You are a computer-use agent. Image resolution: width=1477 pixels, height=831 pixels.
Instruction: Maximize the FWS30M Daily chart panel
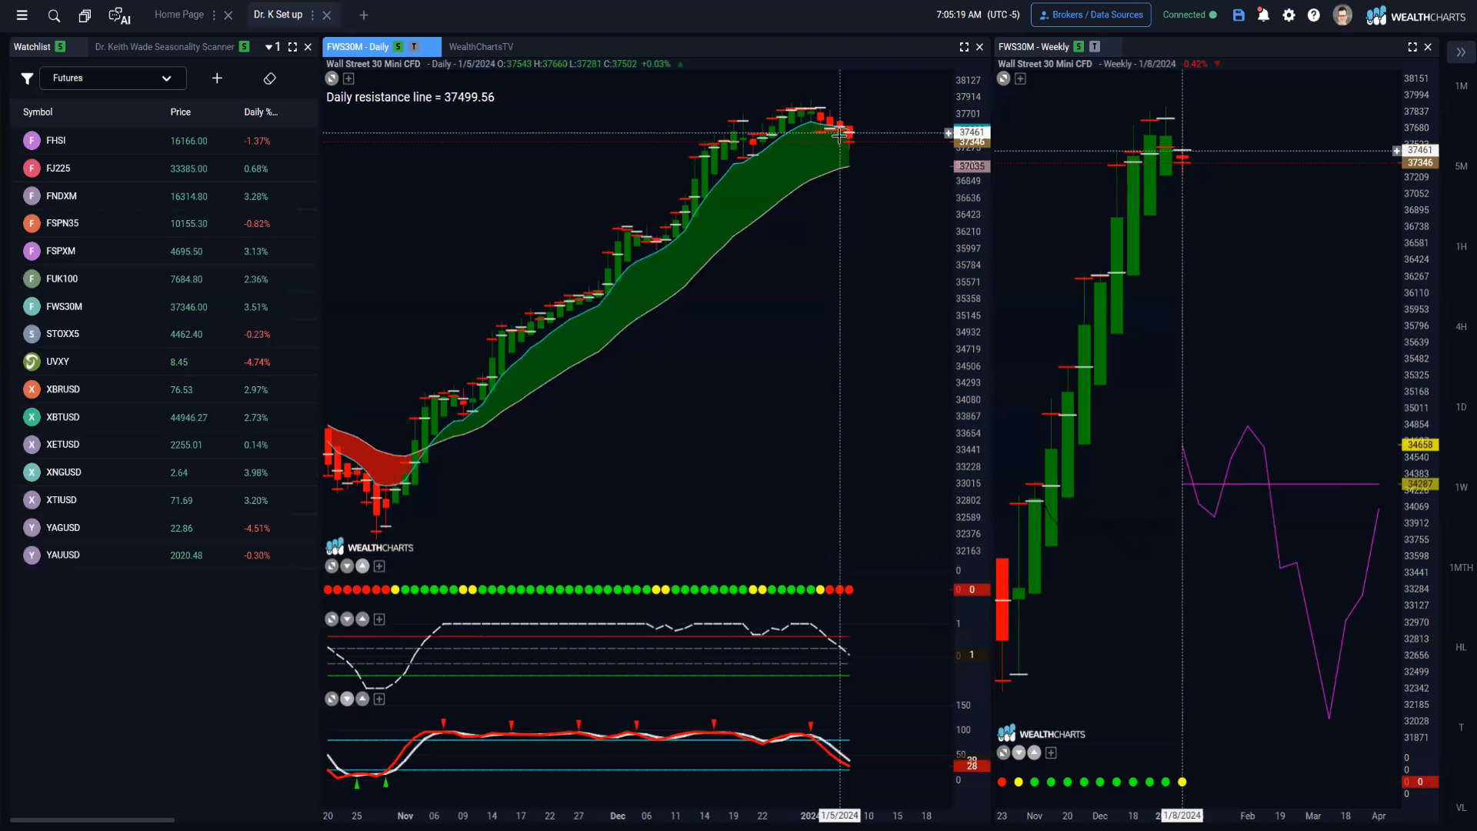coord(964,47)
